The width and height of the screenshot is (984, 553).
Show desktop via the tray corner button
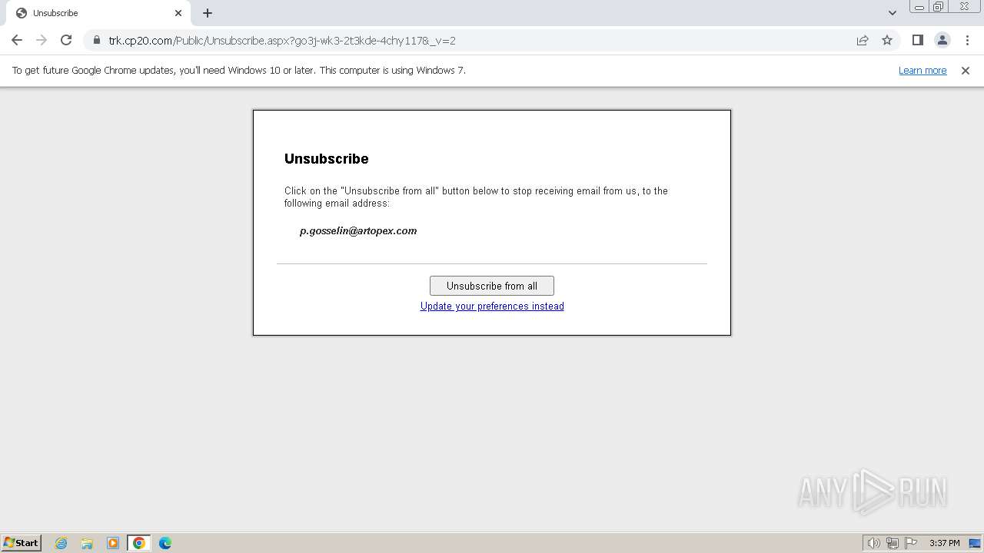pos(975,543)
